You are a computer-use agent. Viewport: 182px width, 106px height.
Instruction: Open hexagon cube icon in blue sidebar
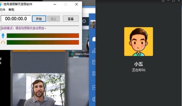click(x=94, y=99)
